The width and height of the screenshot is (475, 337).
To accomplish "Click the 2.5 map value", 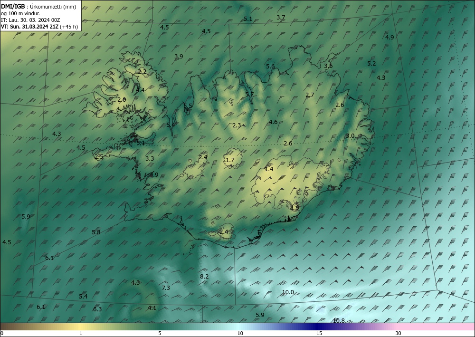I will click(x=99, y=157).
